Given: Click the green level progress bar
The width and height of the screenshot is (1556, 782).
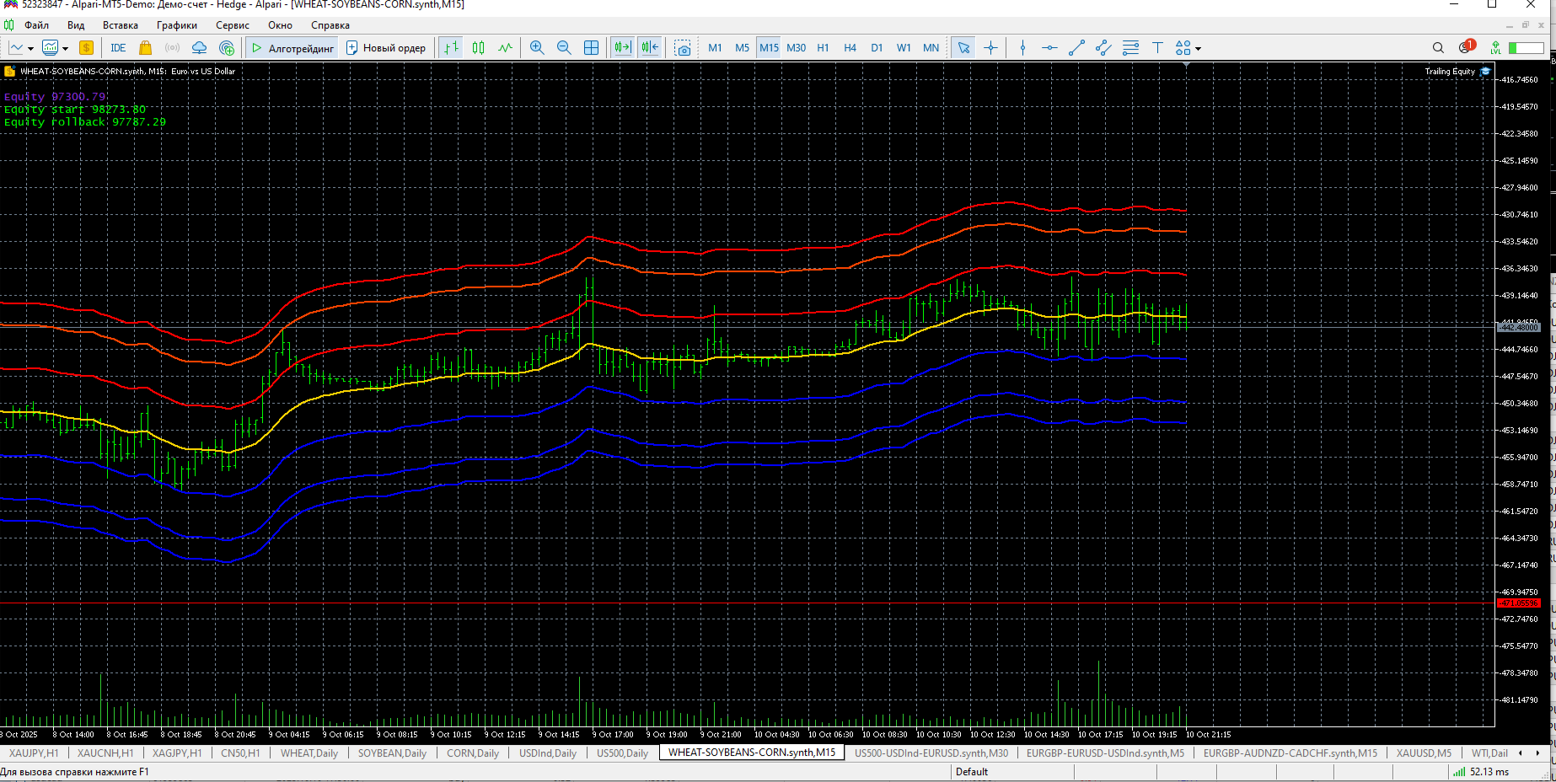Looking at the screenshot, I should coord(1526,48).
